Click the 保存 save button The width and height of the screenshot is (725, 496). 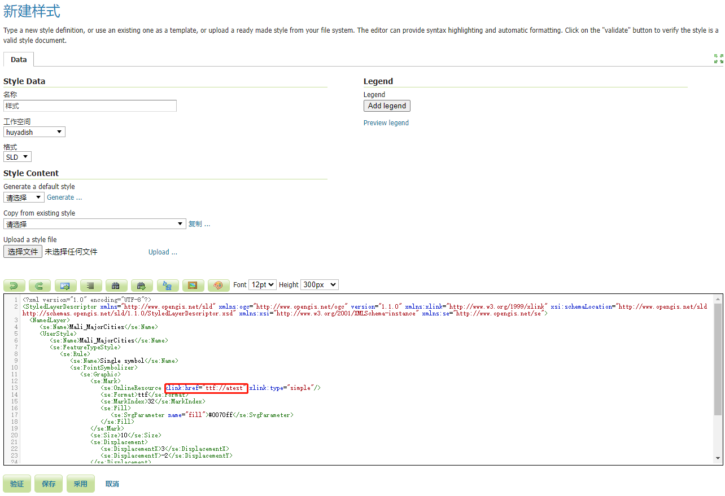[x=49, y=484]
